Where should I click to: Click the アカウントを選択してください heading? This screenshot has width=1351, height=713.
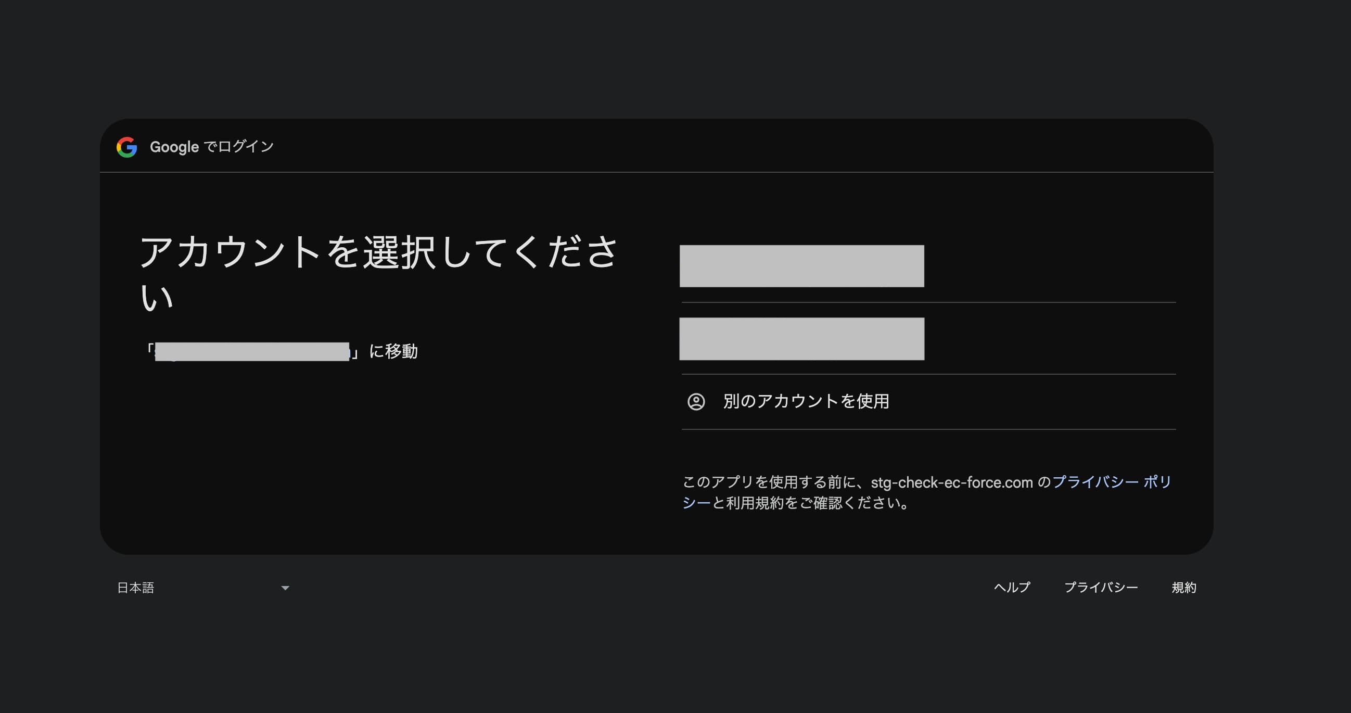379,273
